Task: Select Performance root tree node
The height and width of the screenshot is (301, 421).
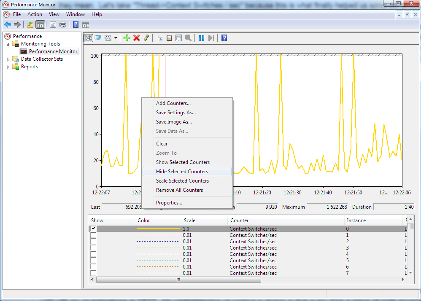Action: (27, 36)
